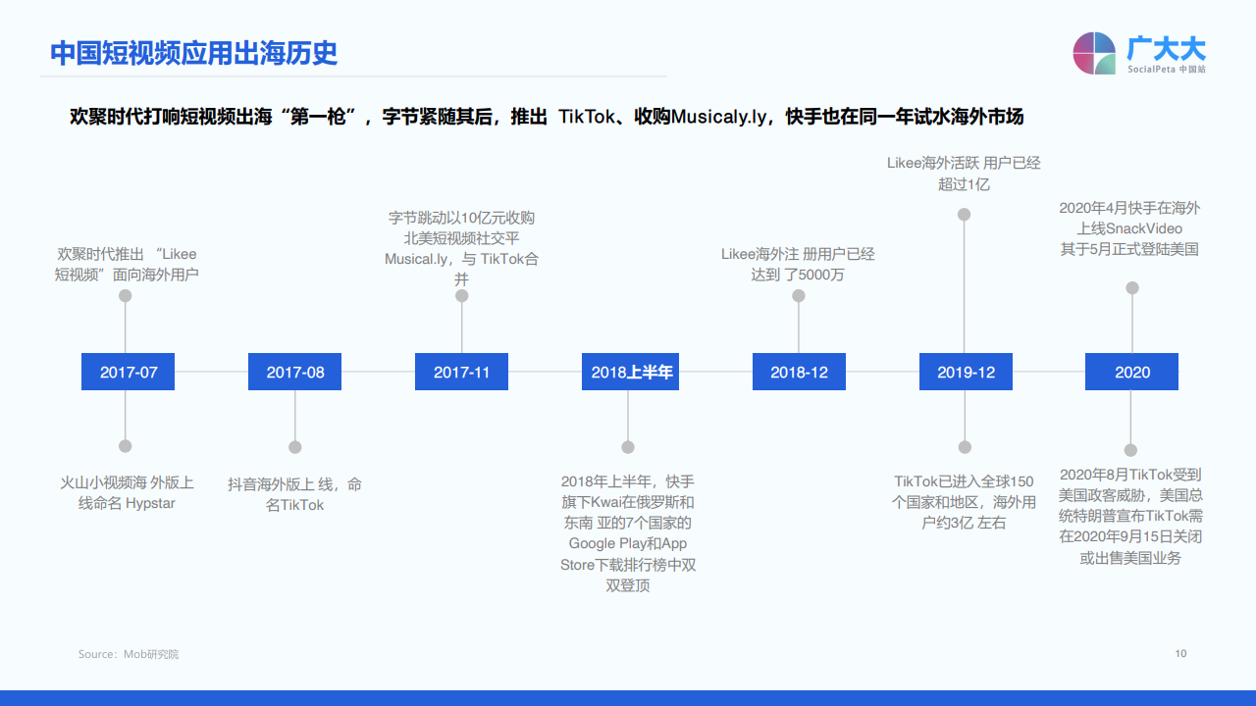Click the text TikTok已进入全球150个国家

tap(964, 502)
